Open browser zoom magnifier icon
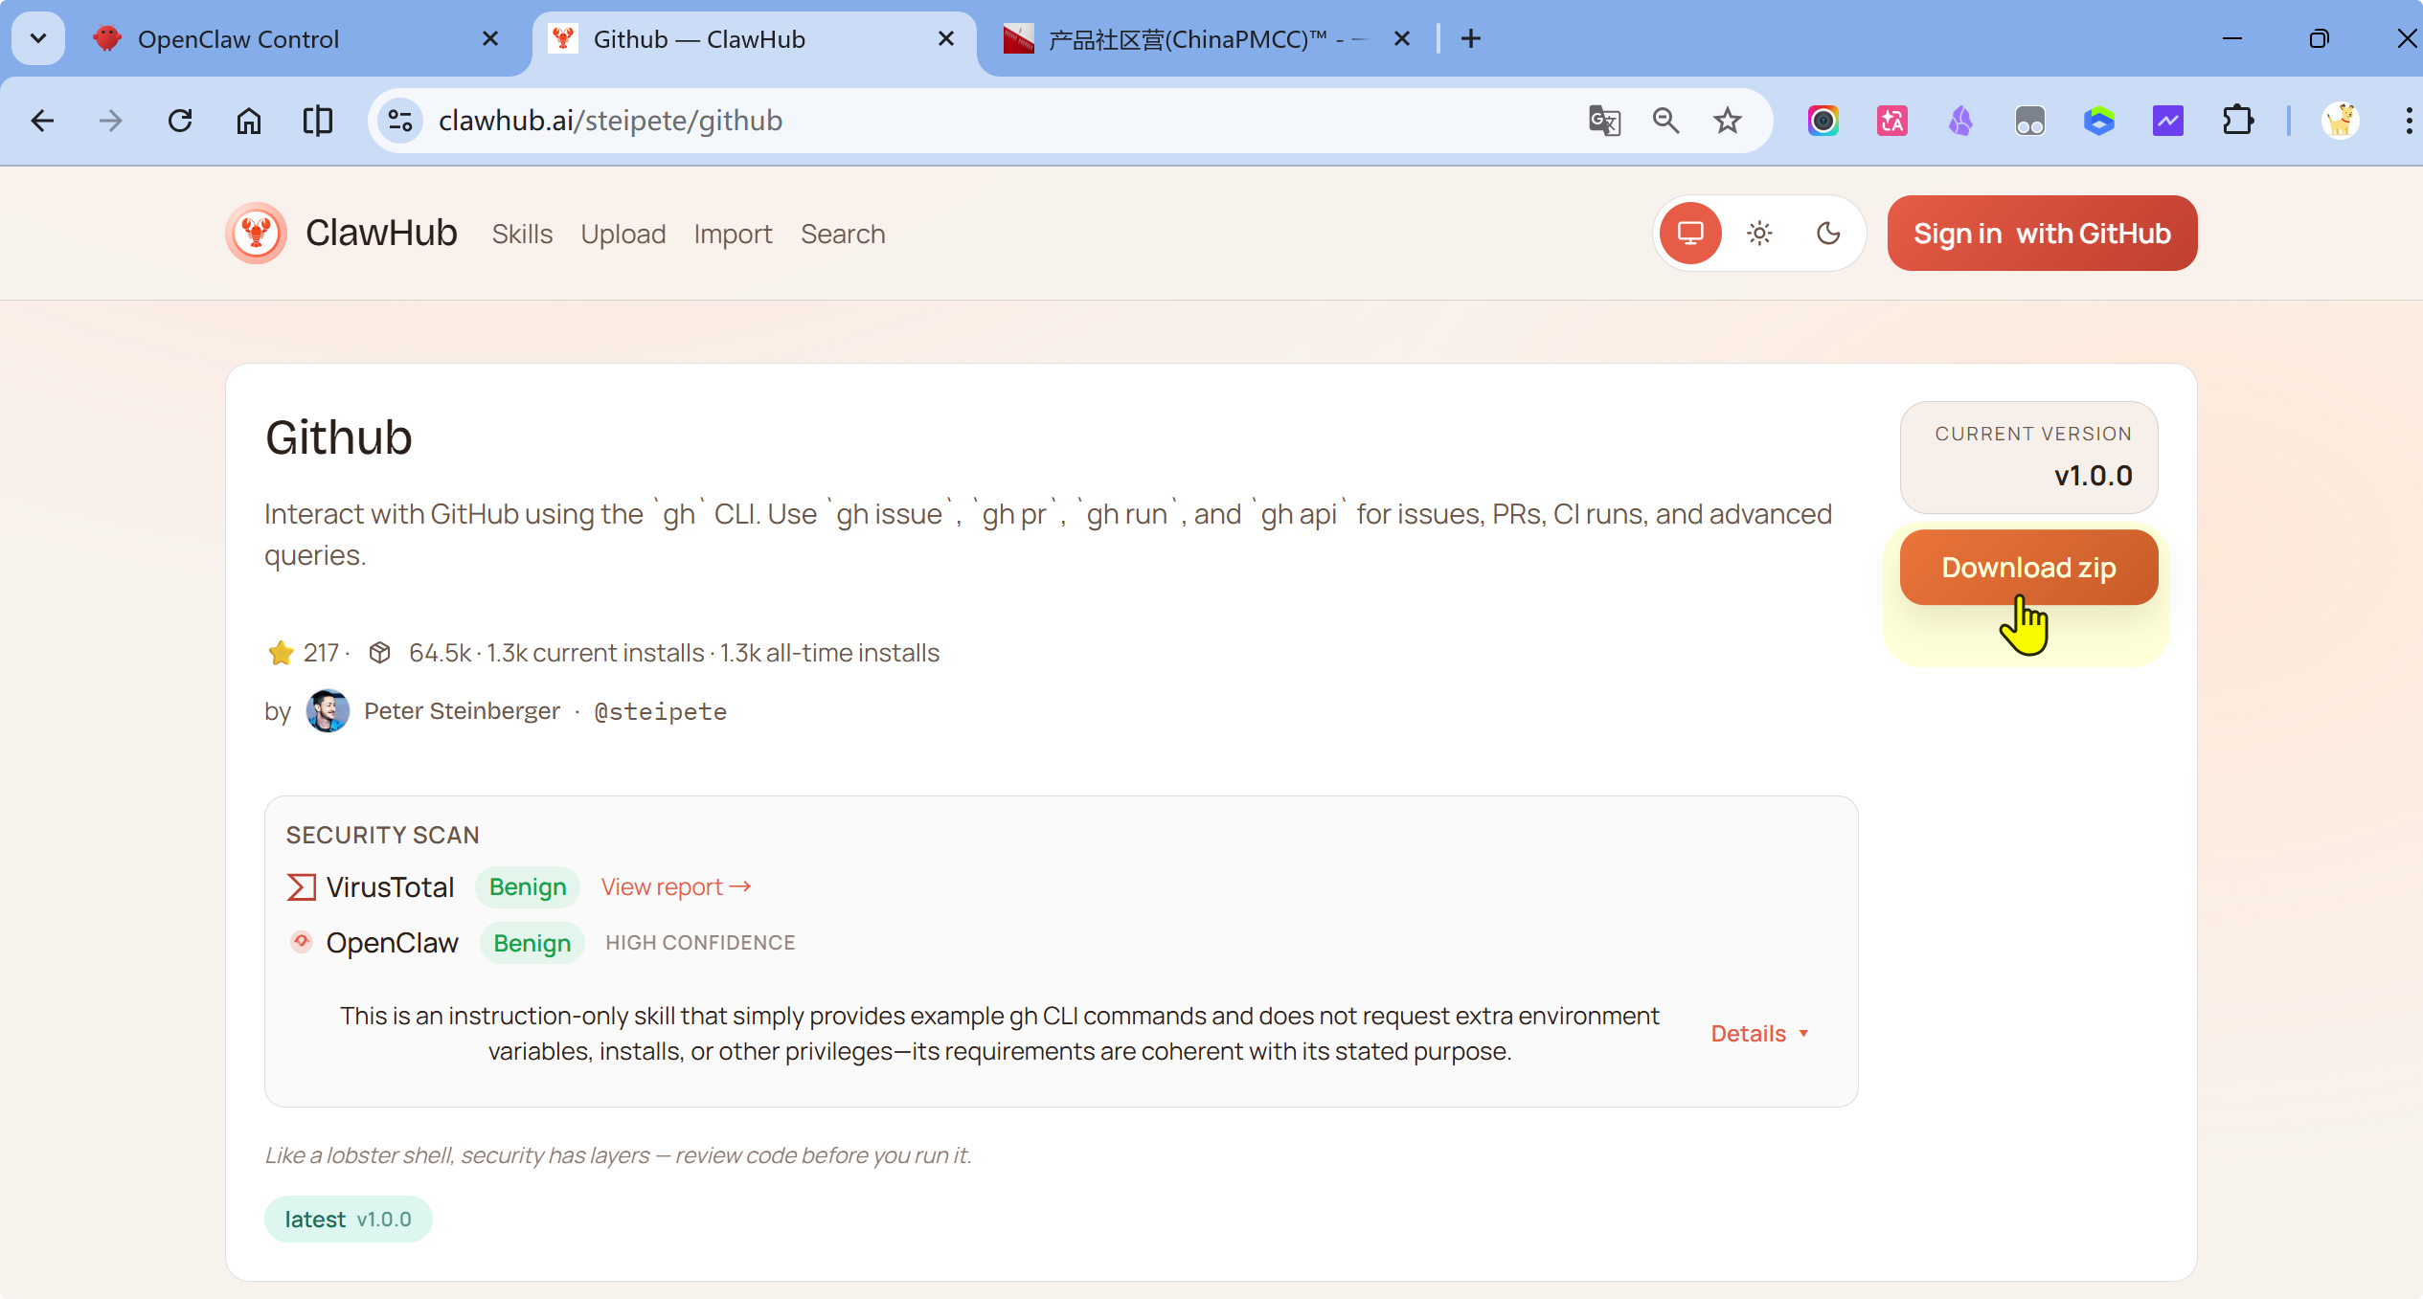 click(x=1666, y=121)
